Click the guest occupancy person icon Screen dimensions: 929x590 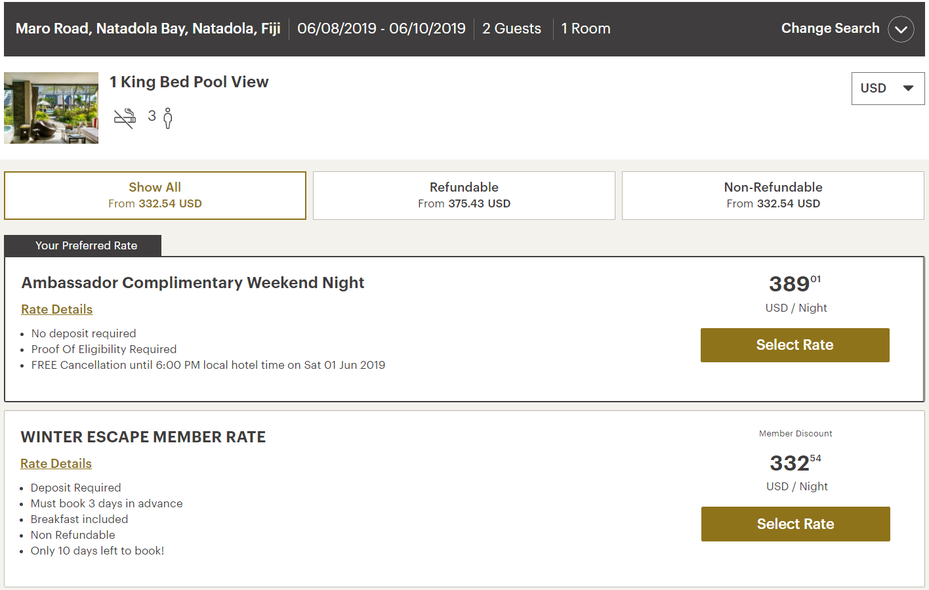(168, 118)
